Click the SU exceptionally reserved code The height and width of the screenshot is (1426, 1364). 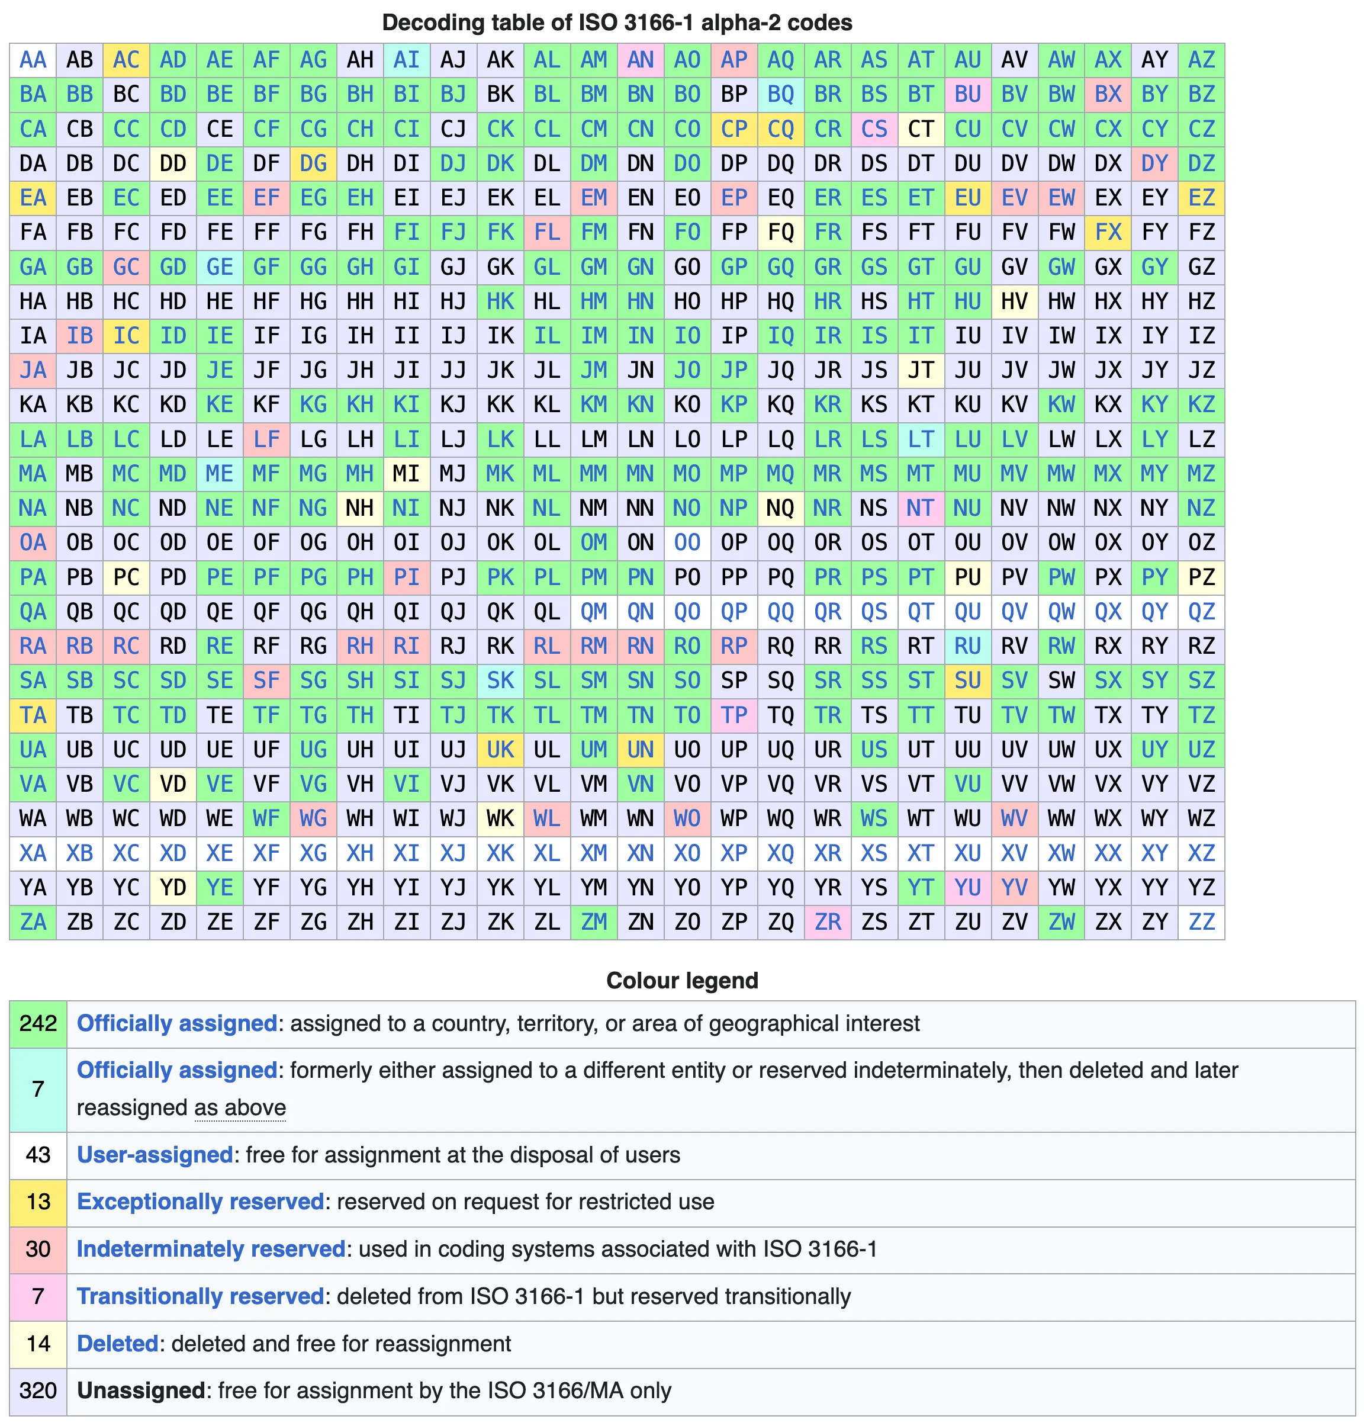pos(968,680)
